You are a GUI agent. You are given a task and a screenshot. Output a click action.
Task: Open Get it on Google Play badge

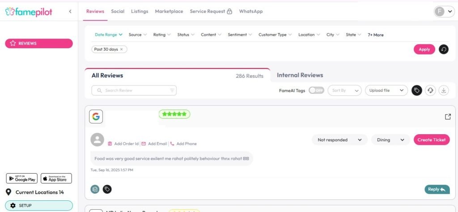pos(22,178)
